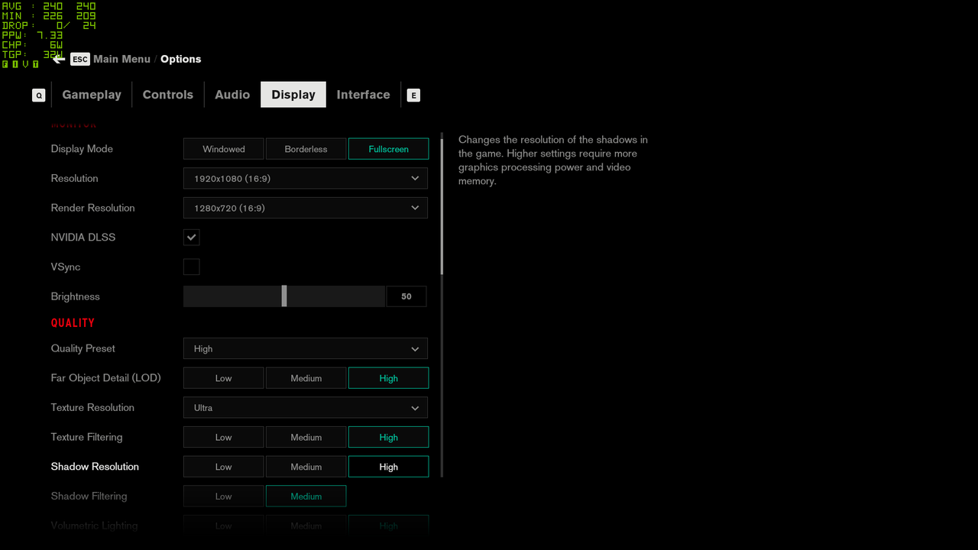Select the Display tab
The width and height of the screenshot is (978, 550).
[293, 95]
